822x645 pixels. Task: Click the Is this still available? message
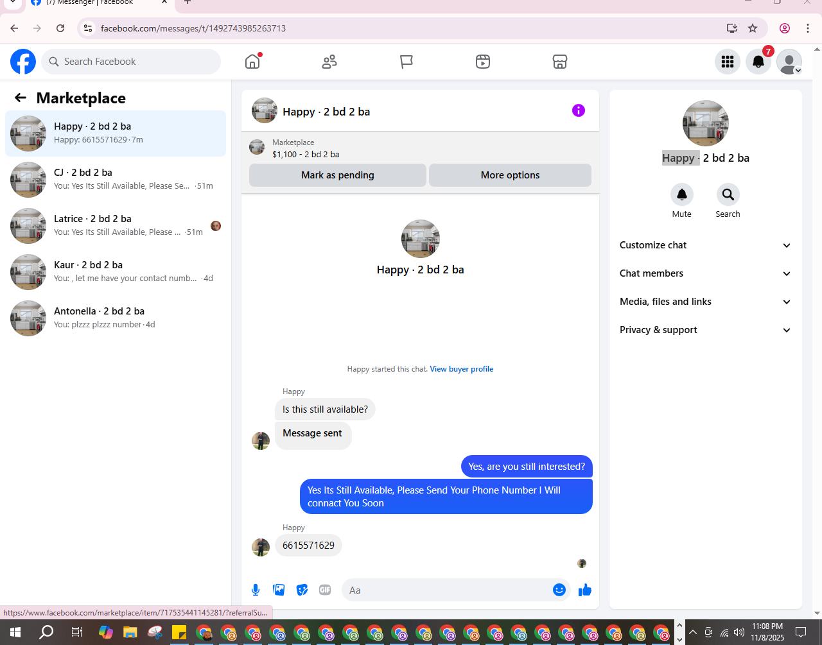click(x=326, y=409)
